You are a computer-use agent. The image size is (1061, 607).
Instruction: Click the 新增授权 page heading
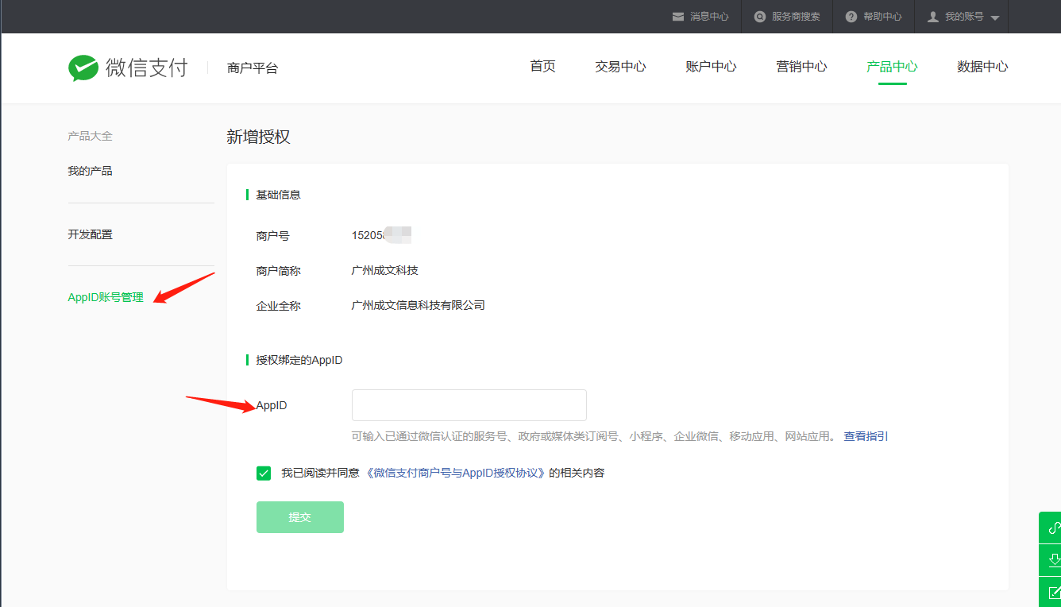258,137
